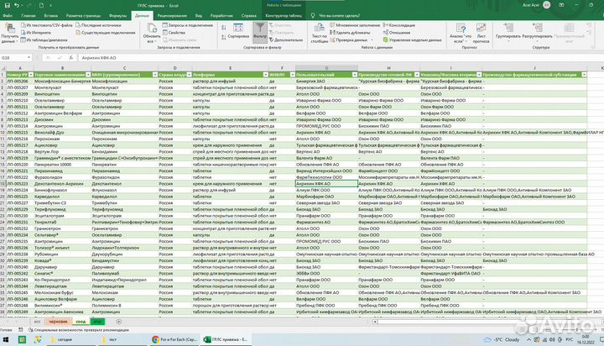
Task: Click the horizontal scrollbar at bottom
Action: [487, 322]
